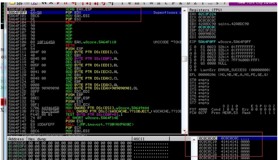This screenshot has height=160, width=278.
Task: Select ESI register value 00090B3C
Action: click(207, 34)
